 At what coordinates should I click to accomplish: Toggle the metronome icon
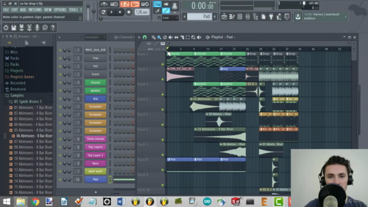[103, 4]
